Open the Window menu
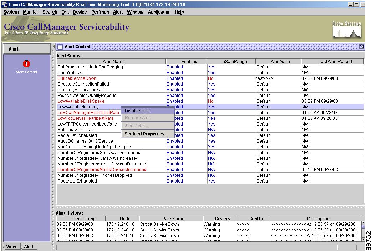Viewport: 373px width, 251px height. (135, 12)
